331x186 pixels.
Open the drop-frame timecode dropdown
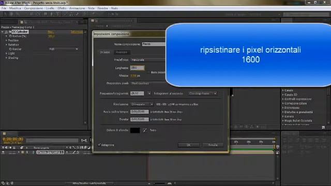click(203, 94)
